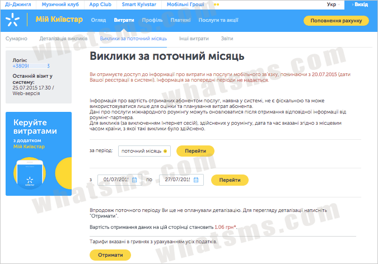Image resolution: width=378 pixels, height=264 pixels.
Task: Click the Kyivstar star logo
Action: 12,20
